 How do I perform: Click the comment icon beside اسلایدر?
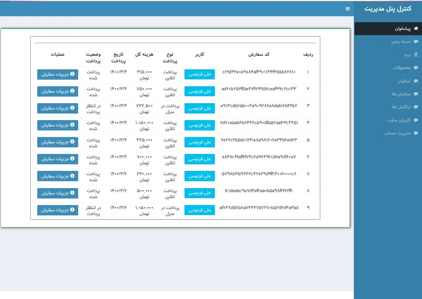[x=416, y=81]
